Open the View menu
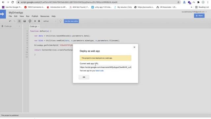Image resolution: width=211 pixels, height=119 pixels. click(x=22, y=16)
